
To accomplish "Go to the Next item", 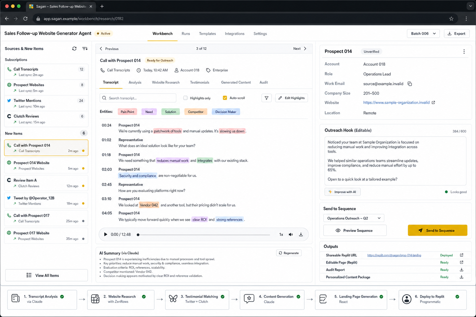I will [300, 49].
